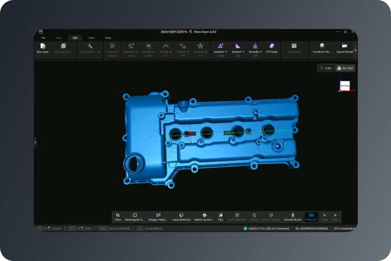Select the Rectangular Selection tool
Screen dimensions: 391x261
pos(135,217)
